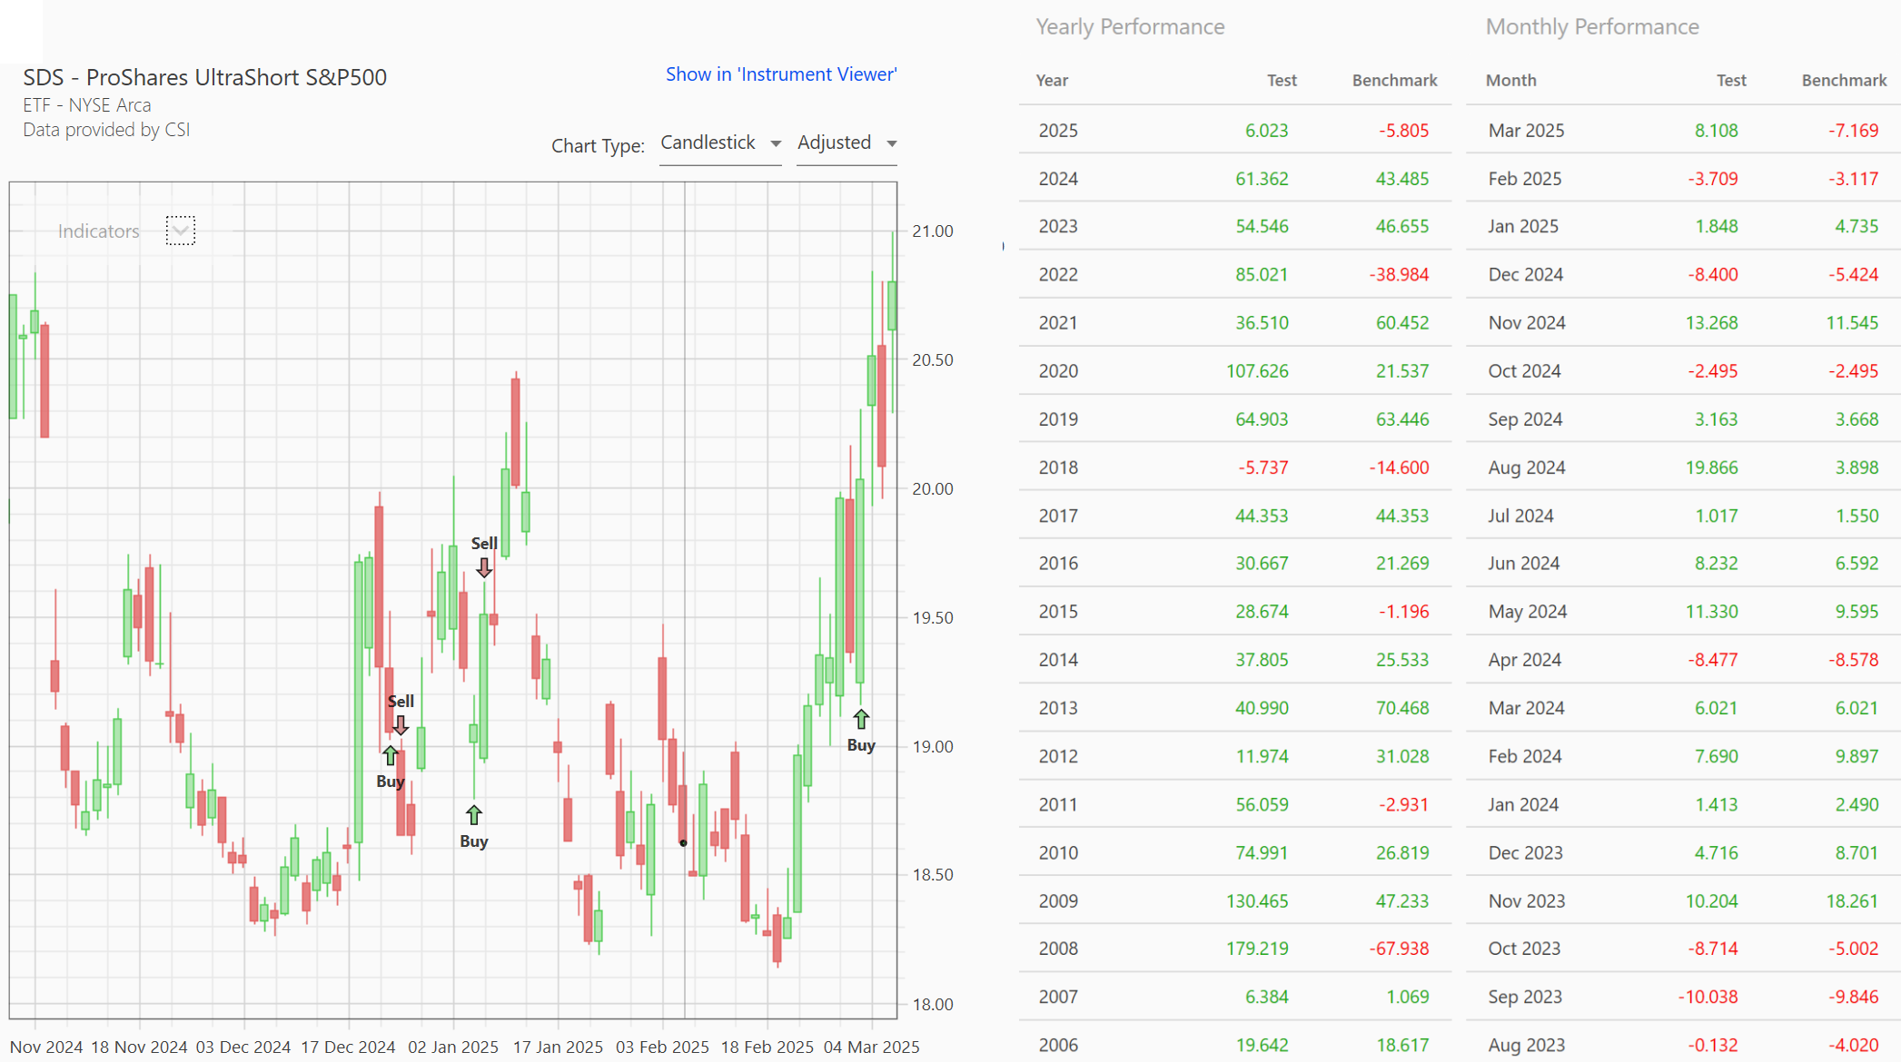Click the Monthly Performance section title
Screen dimensions: 1901x1062
[1591, 26]
